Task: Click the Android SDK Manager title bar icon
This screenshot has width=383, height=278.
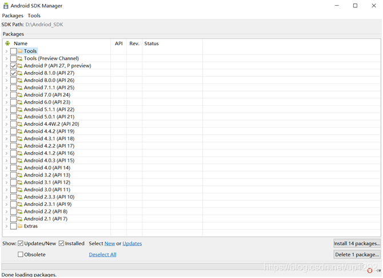Action: (6, 6)
